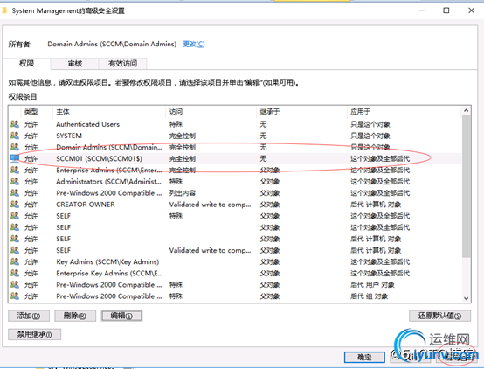Click the 删除(R) button

(x=75, y=316)
